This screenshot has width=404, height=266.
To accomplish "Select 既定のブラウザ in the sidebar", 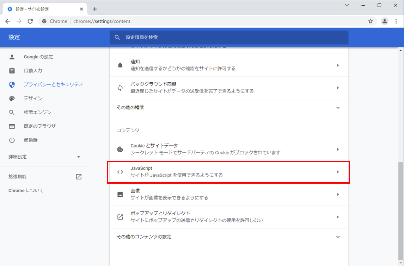I will [x=40, y=126].
